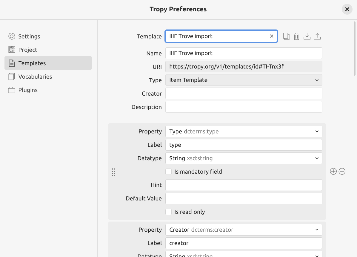Screen dimensions: 357x257
Task: Enable 'Is mandatory field' checkbox
Action: click(x=168, y=172)
